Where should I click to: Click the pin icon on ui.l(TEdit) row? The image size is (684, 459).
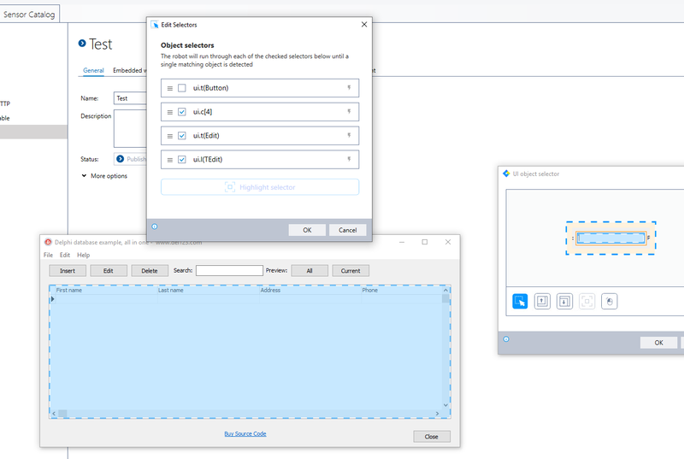pos(348,159)
